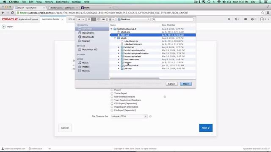Click help icon beside User Interface Defaults
This screenshot has height=152, width=271.
[165, 97]
